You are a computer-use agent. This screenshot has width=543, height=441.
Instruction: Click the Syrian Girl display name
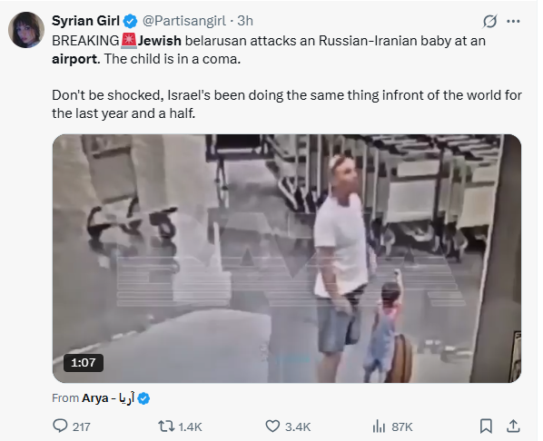[85, 21]
